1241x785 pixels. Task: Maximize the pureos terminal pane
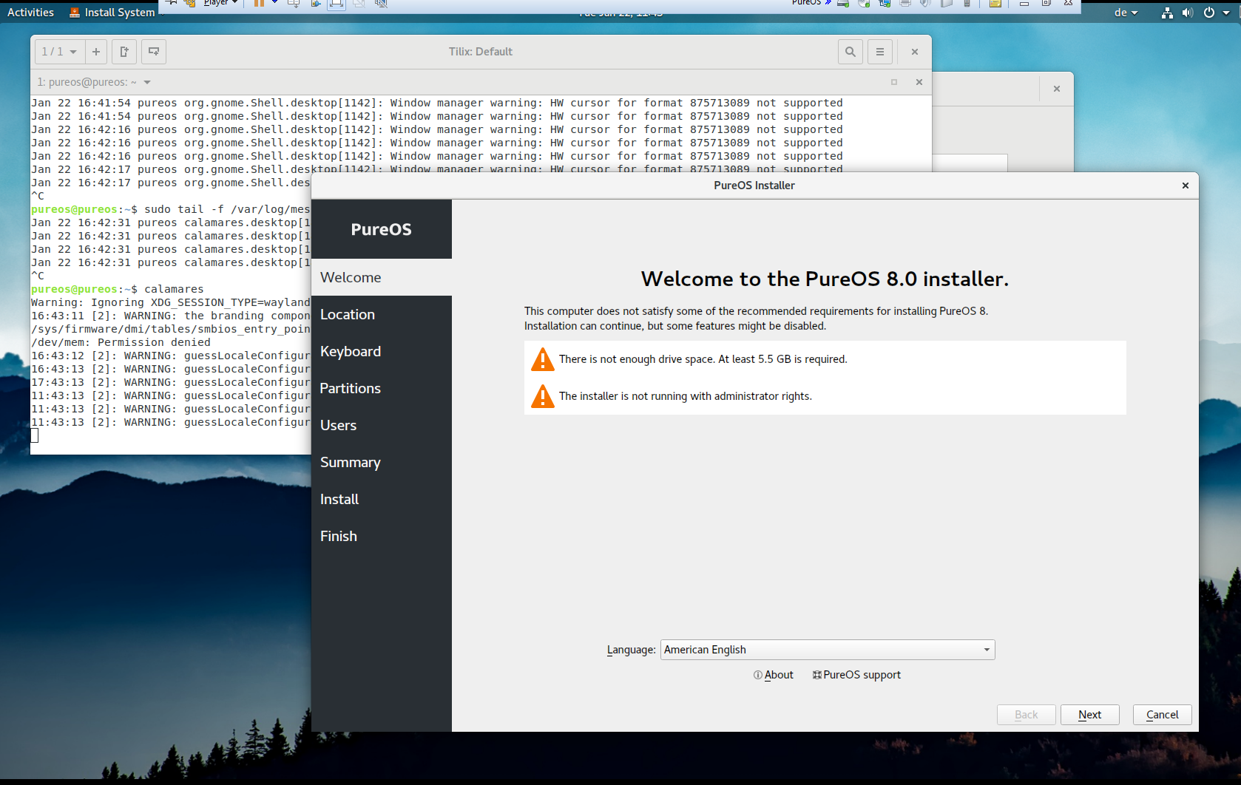pos(893,82)
